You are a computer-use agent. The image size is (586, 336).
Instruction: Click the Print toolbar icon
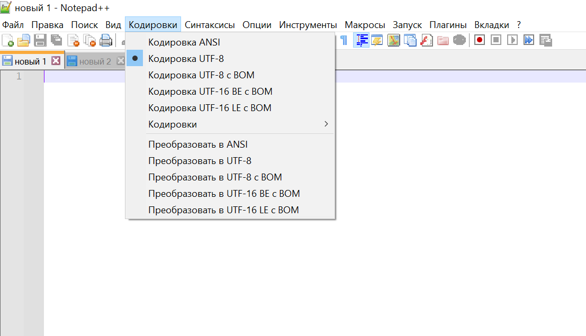pyautogui.click(x=106, y=40)
